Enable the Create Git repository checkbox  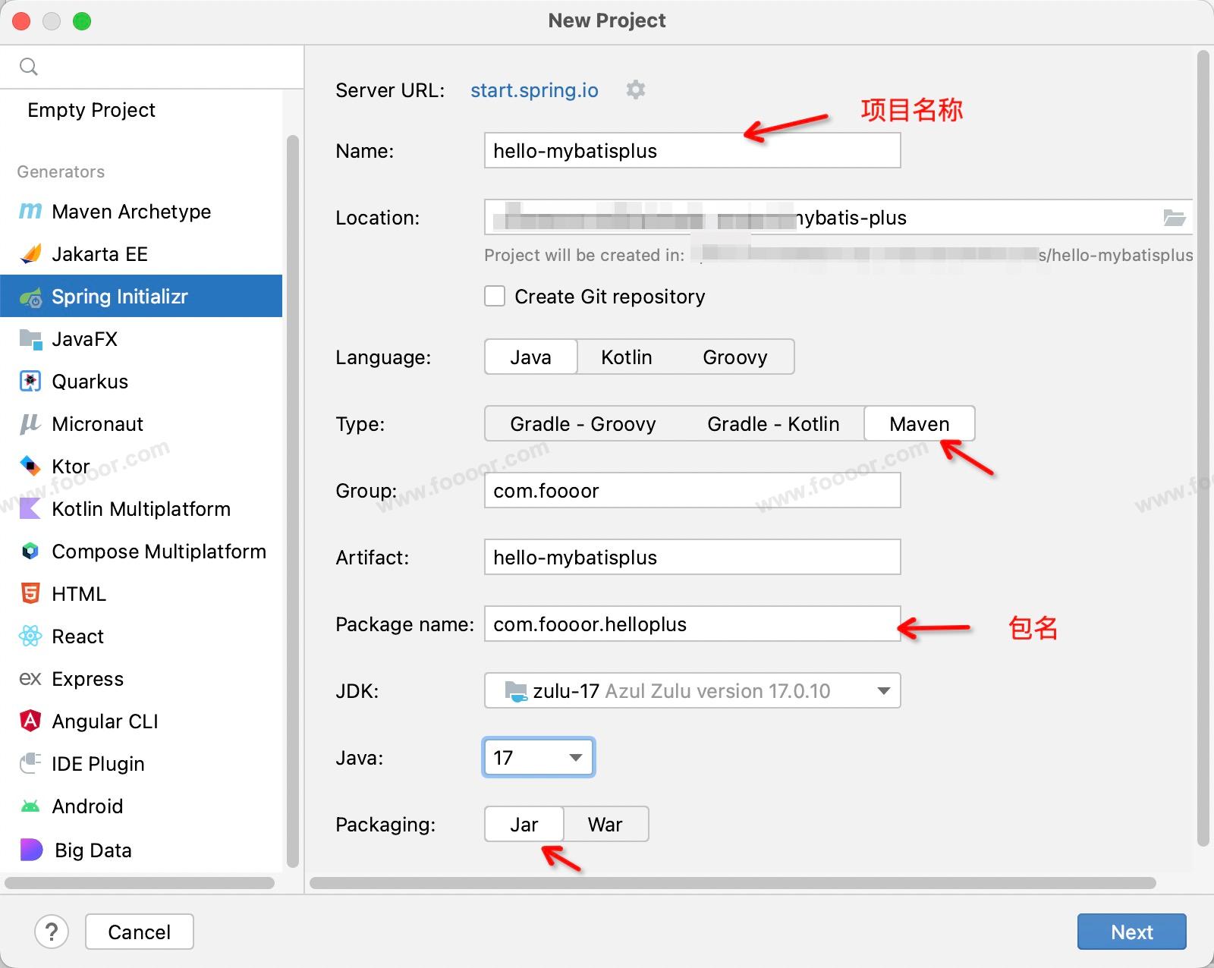(x=495, y=296)
